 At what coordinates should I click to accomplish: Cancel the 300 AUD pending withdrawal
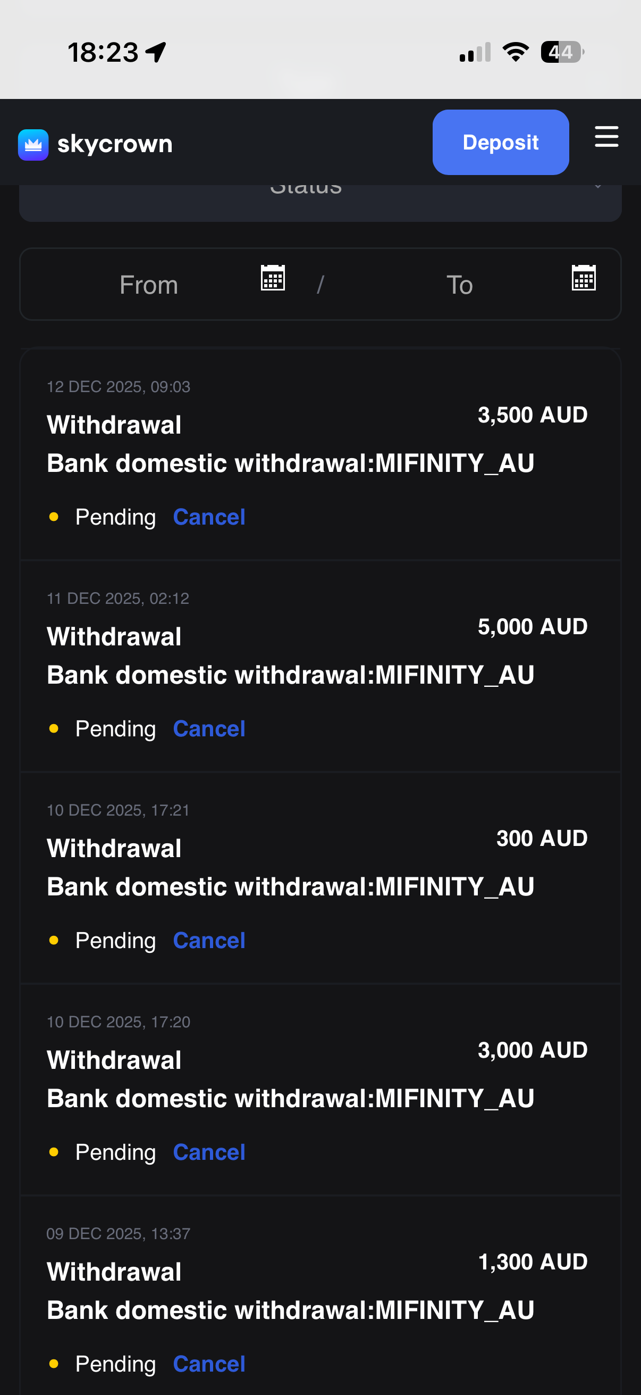coord(209,941)
